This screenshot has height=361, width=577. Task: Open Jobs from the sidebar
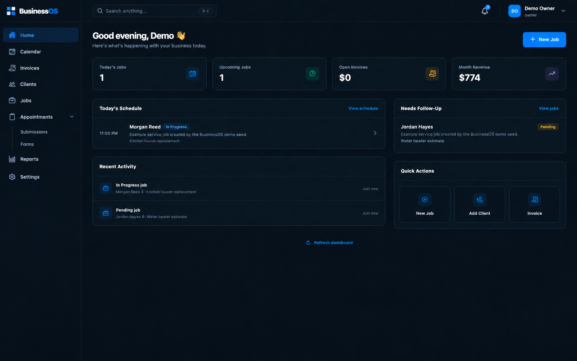(41, 100)
